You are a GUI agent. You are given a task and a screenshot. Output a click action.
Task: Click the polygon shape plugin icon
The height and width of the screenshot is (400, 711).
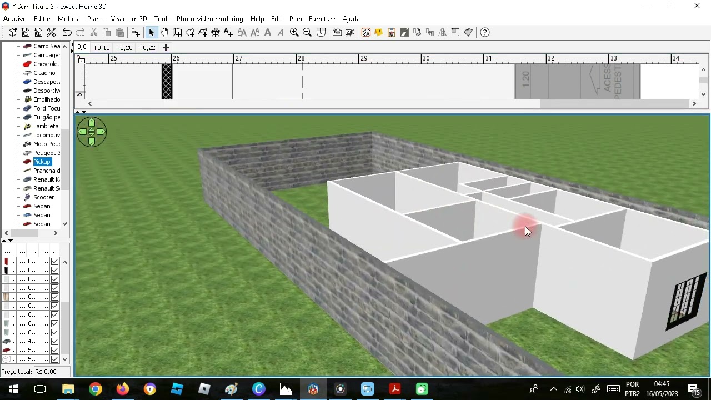468,32
